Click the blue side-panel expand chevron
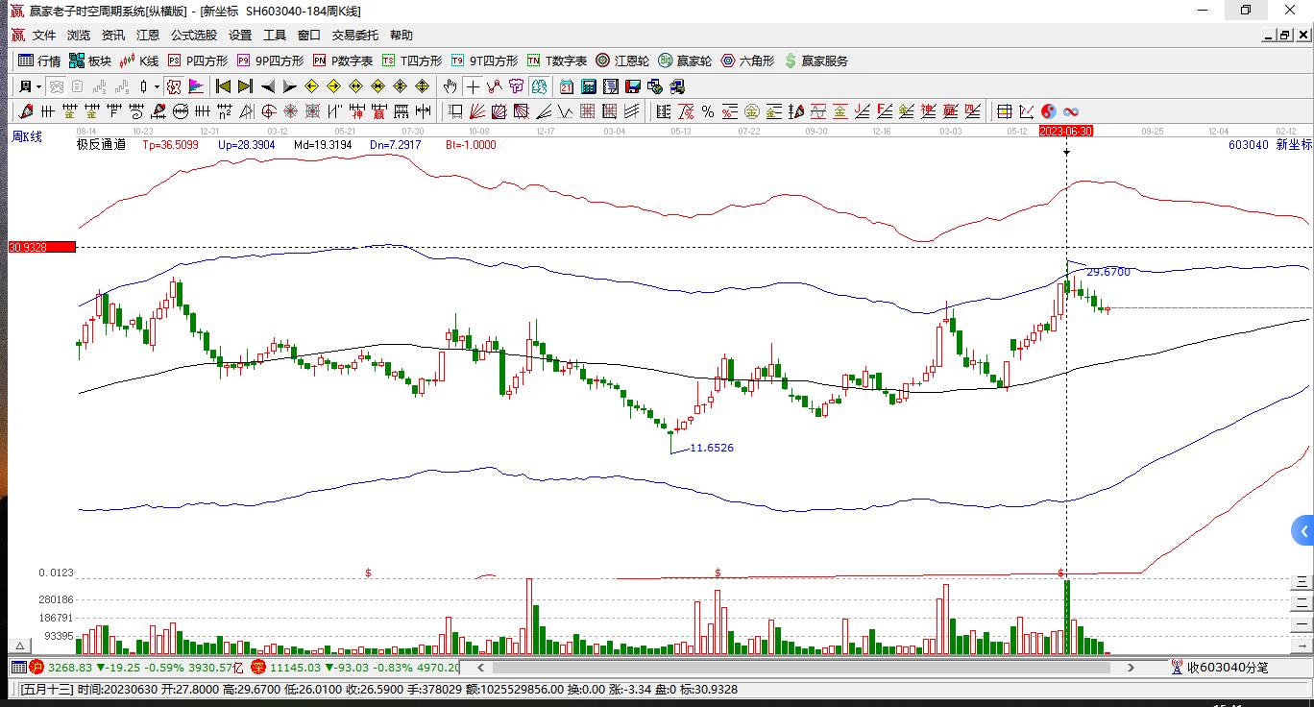This screenshot has width=1314, height=707. pyautogui.click(x=1303, y=531)
